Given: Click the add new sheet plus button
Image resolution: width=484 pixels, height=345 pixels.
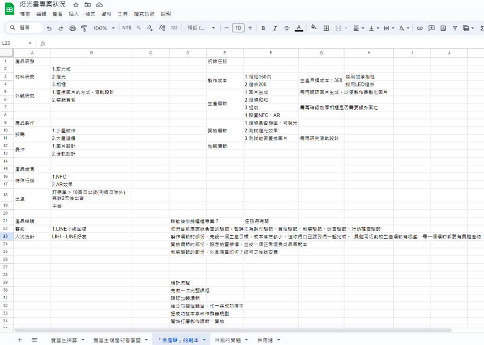Looking at the screenshot, I should click(19, 340).
